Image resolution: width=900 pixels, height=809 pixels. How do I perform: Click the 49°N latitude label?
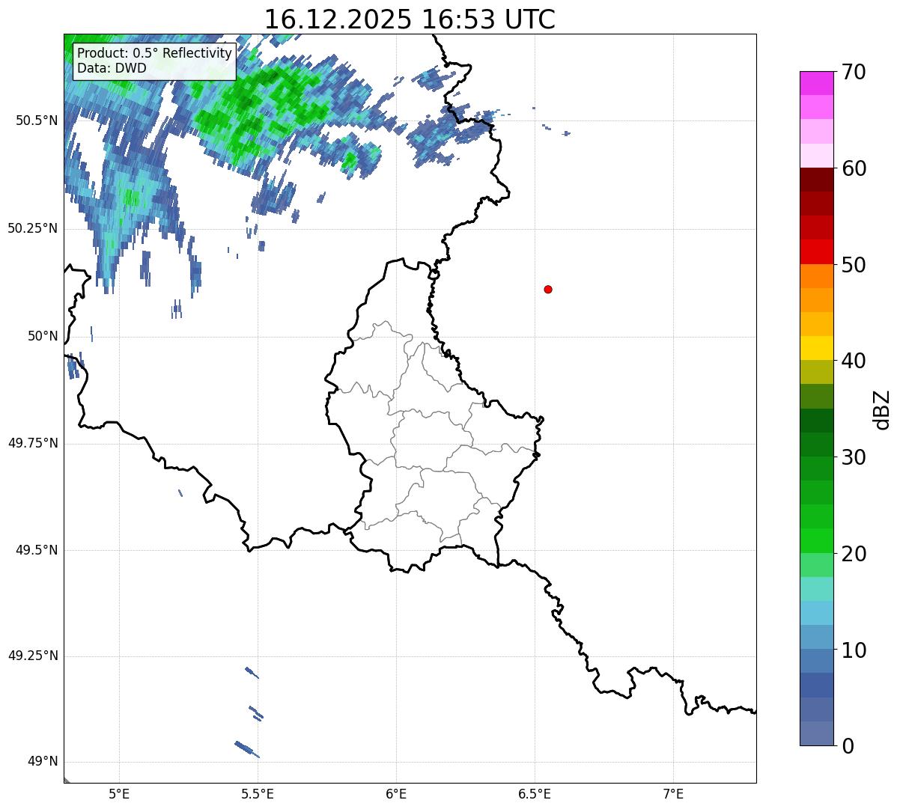43,761
